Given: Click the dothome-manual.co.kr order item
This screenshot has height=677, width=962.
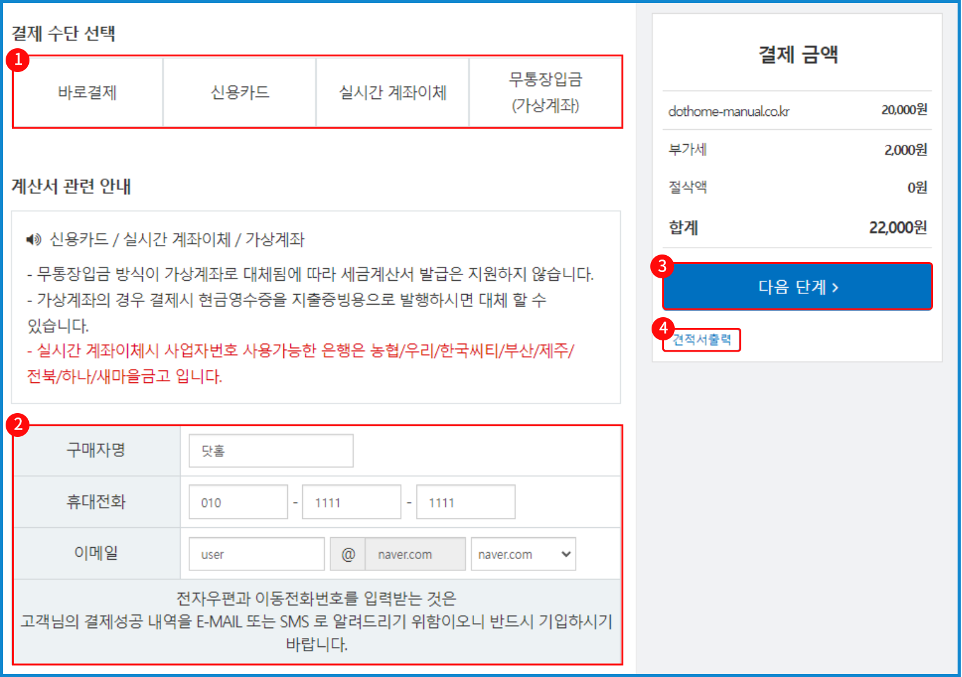Looking at the screenshot, I should (x=729, y=112).
